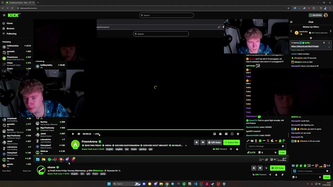
Task: Toggle follow heart for vbone
Action: pos(260,168)
